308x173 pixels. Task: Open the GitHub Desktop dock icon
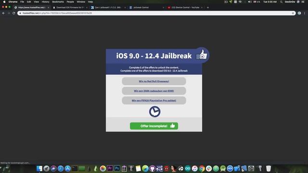click(x=152, y=168)
